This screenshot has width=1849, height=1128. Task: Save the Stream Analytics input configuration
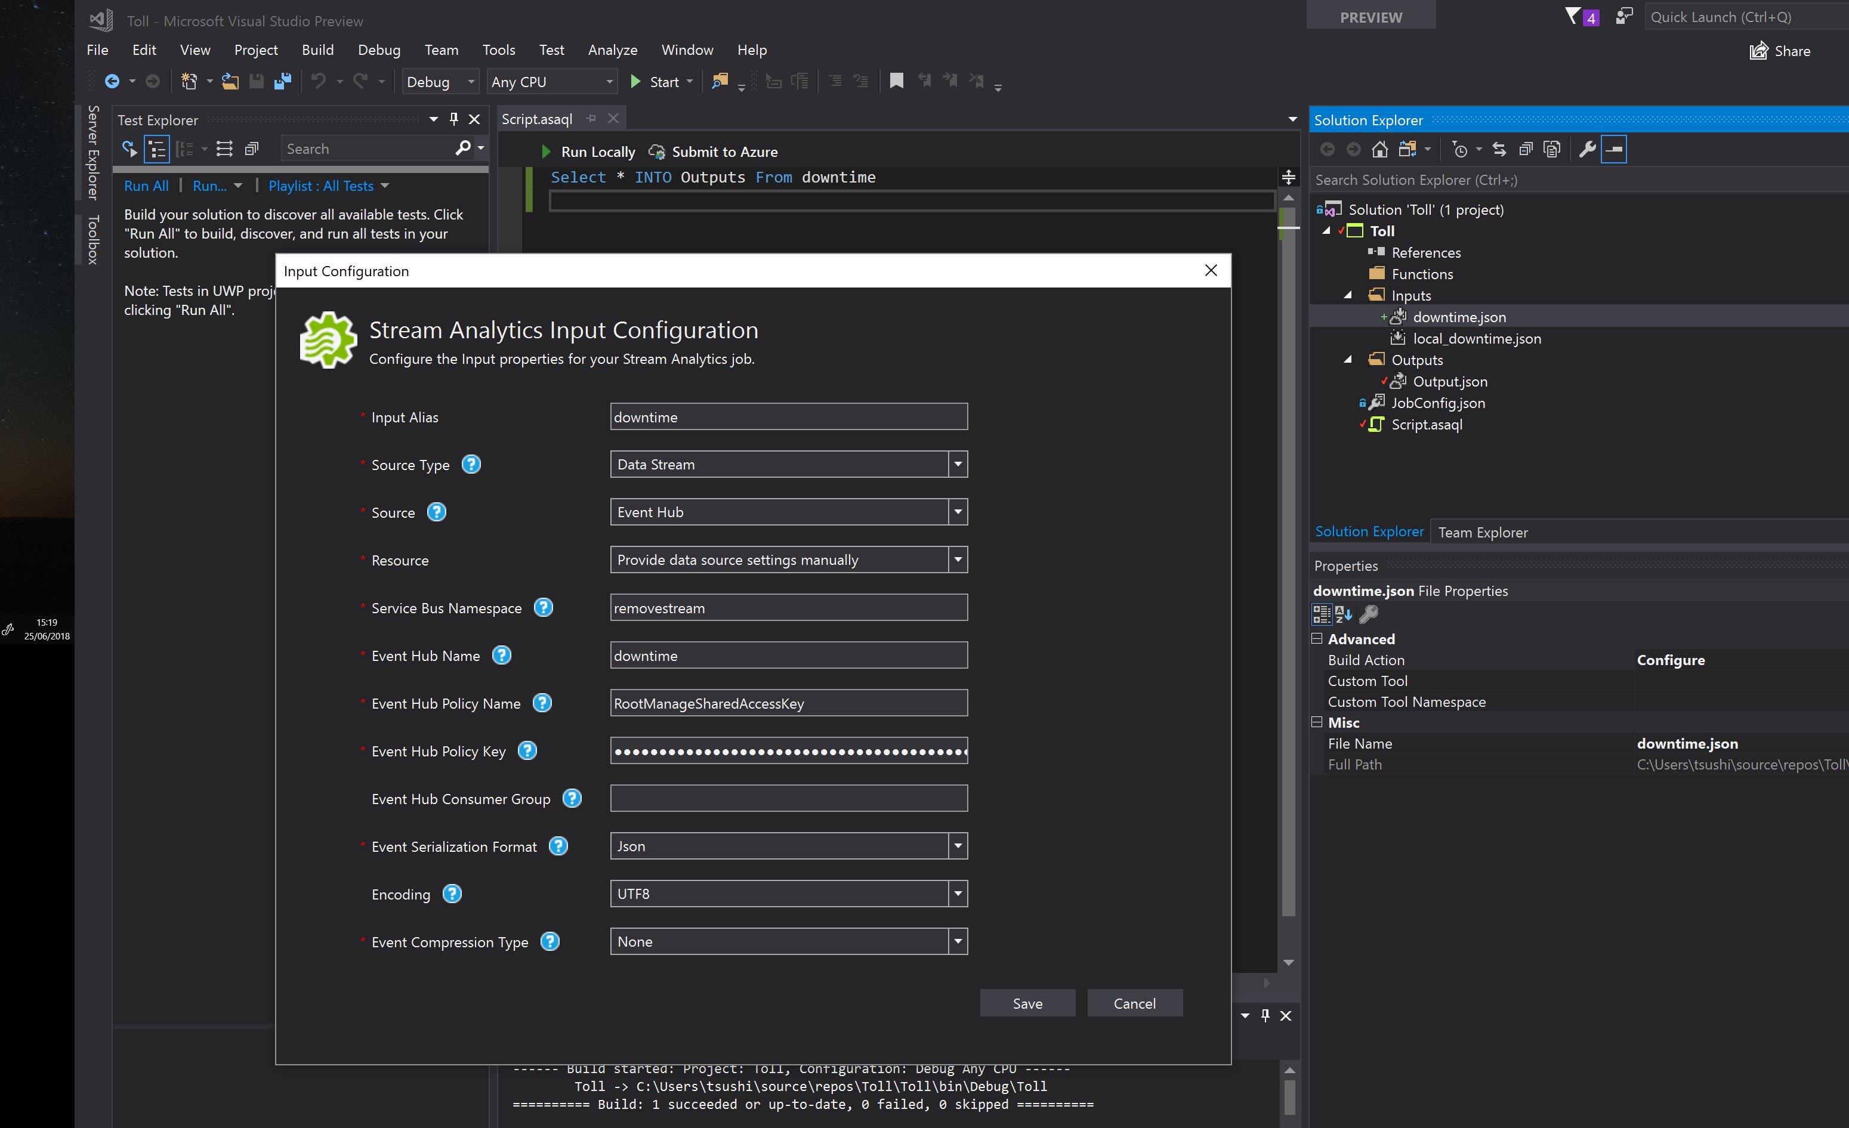tap(1027, 1003)
